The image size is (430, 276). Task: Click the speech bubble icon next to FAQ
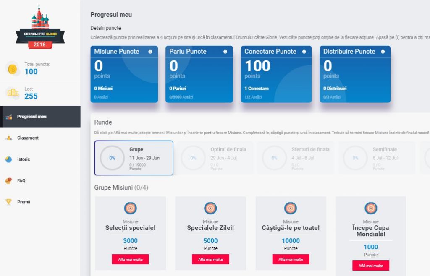(9, 181)
